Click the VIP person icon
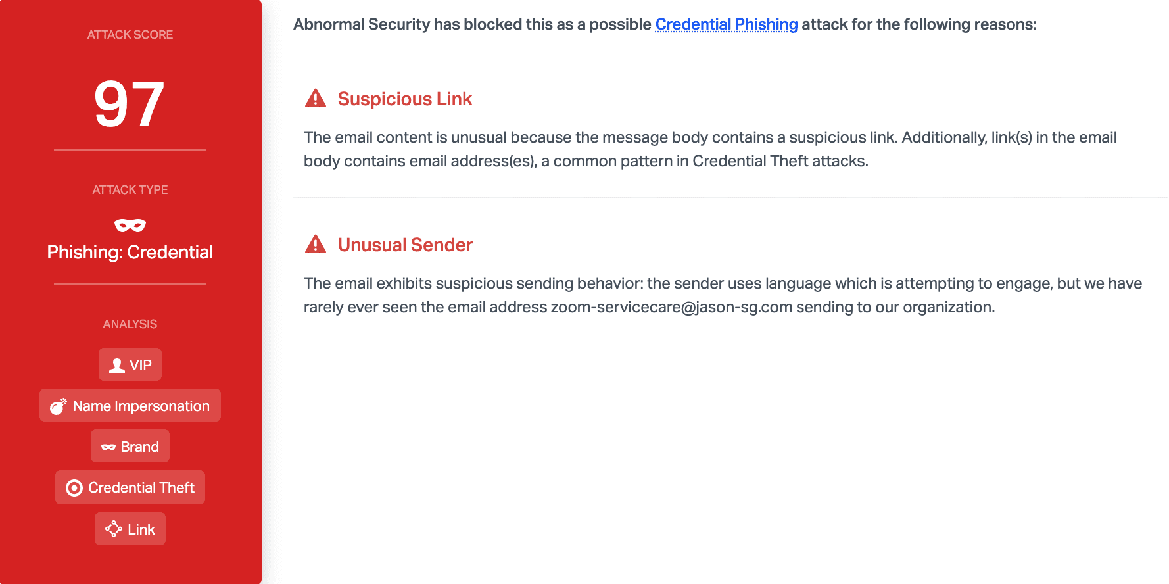1169x584 pixels. tap(117, 366)
